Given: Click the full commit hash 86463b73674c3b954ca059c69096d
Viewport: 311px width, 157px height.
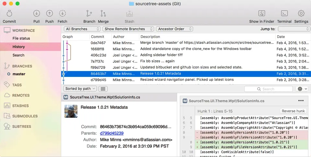Looking at the screenshot, I should click(x=135, y=127).
